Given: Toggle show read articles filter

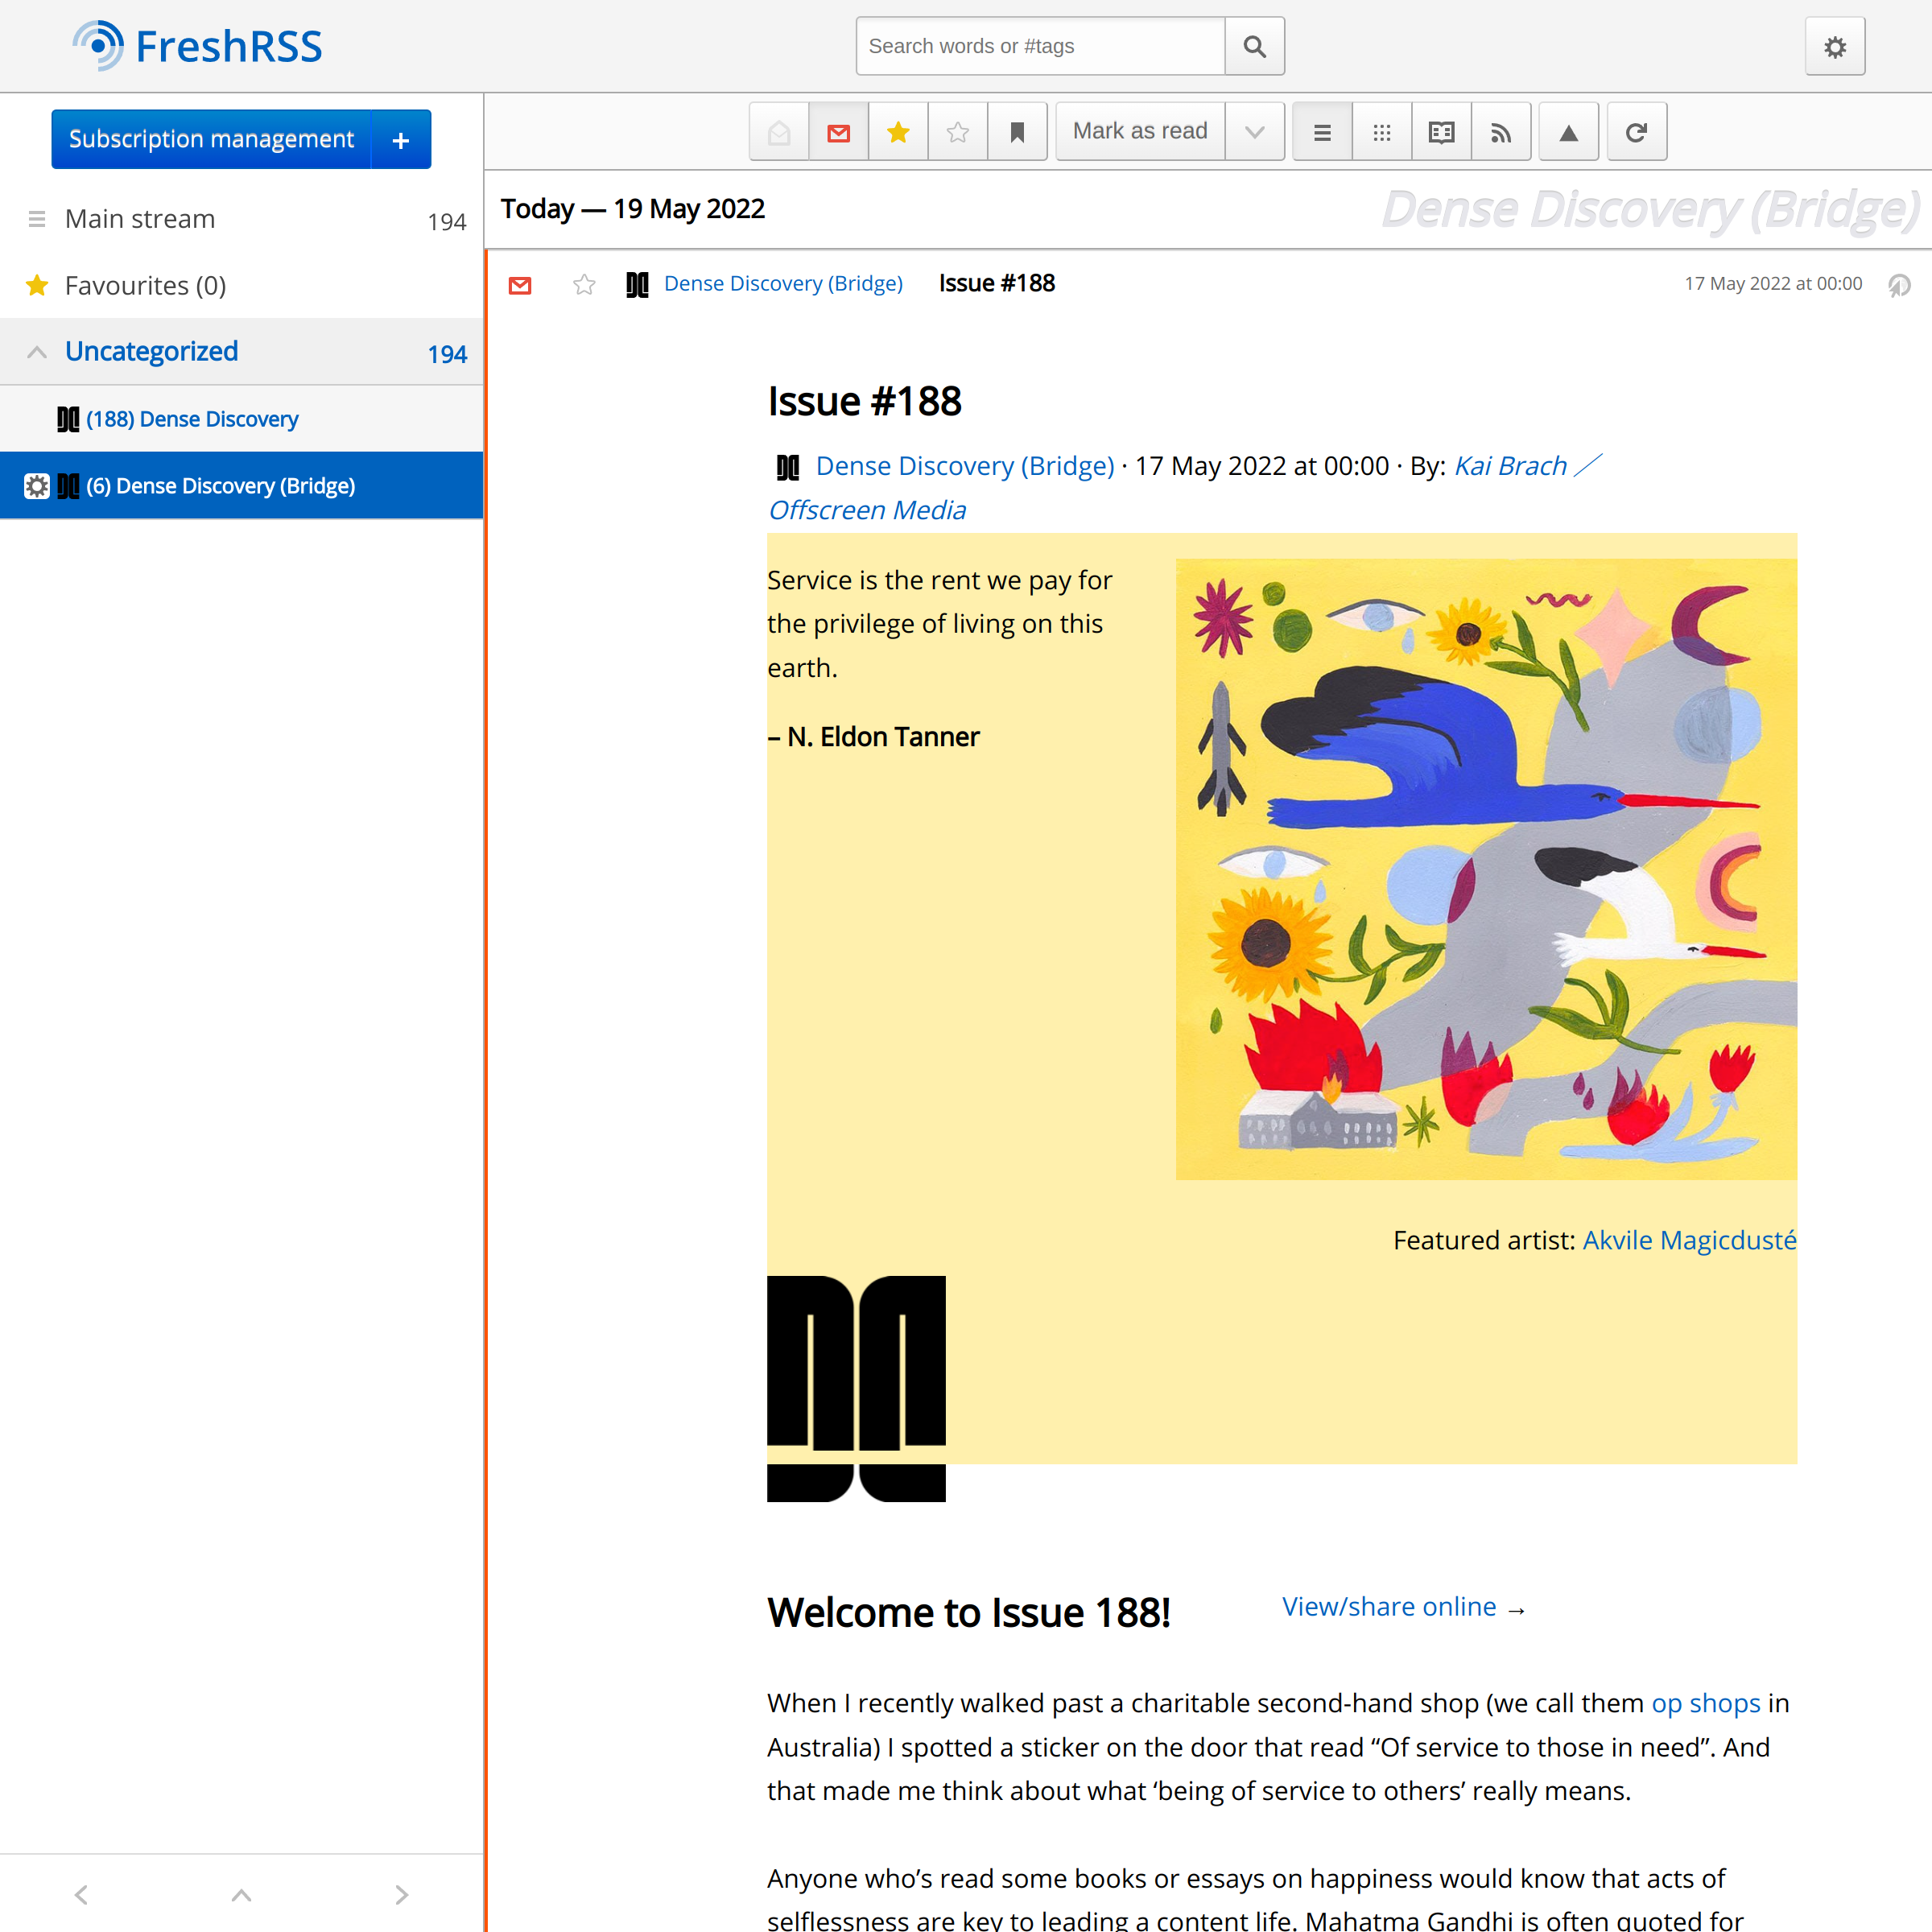Looking at the screenshot, I should pos(779,131).
